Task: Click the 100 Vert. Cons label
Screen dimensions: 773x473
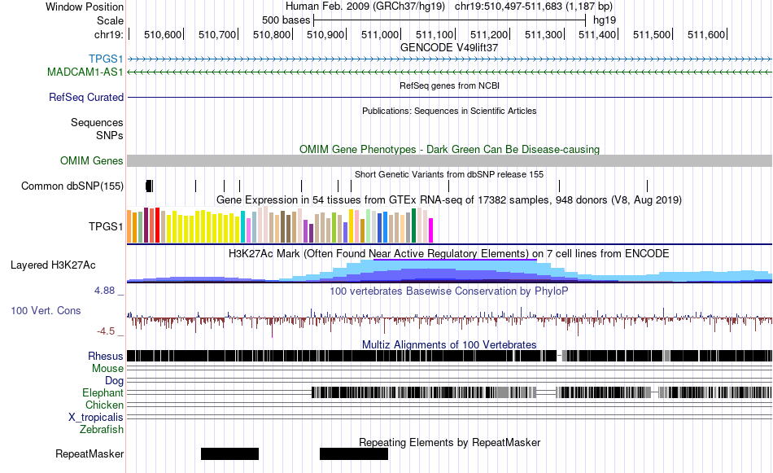Action: click(46, 311)
